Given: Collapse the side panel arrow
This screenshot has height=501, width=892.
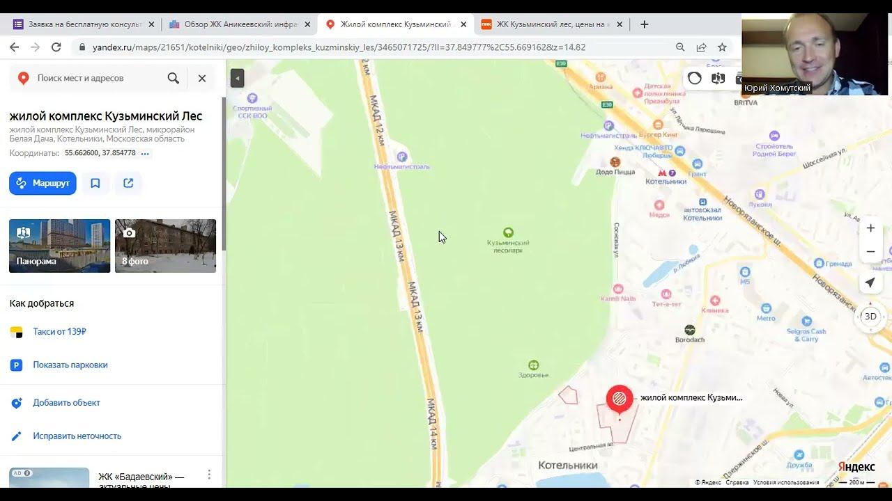Looking at the screenshot, I should pos(237,78).
